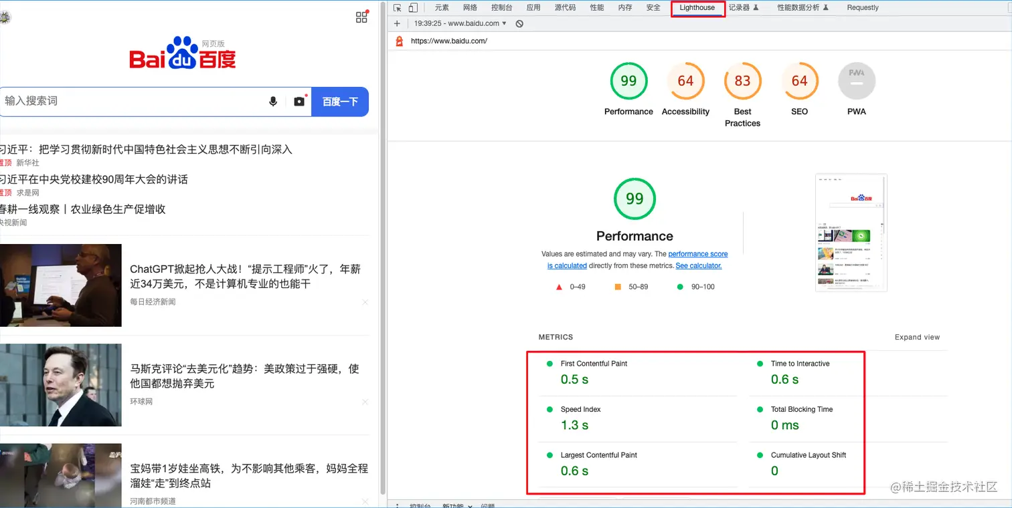Image resolution: width=1012 pixels, height=508 pixels.
Task: Click the Performance 99 score gauge
Action: [x=628, y=81]
